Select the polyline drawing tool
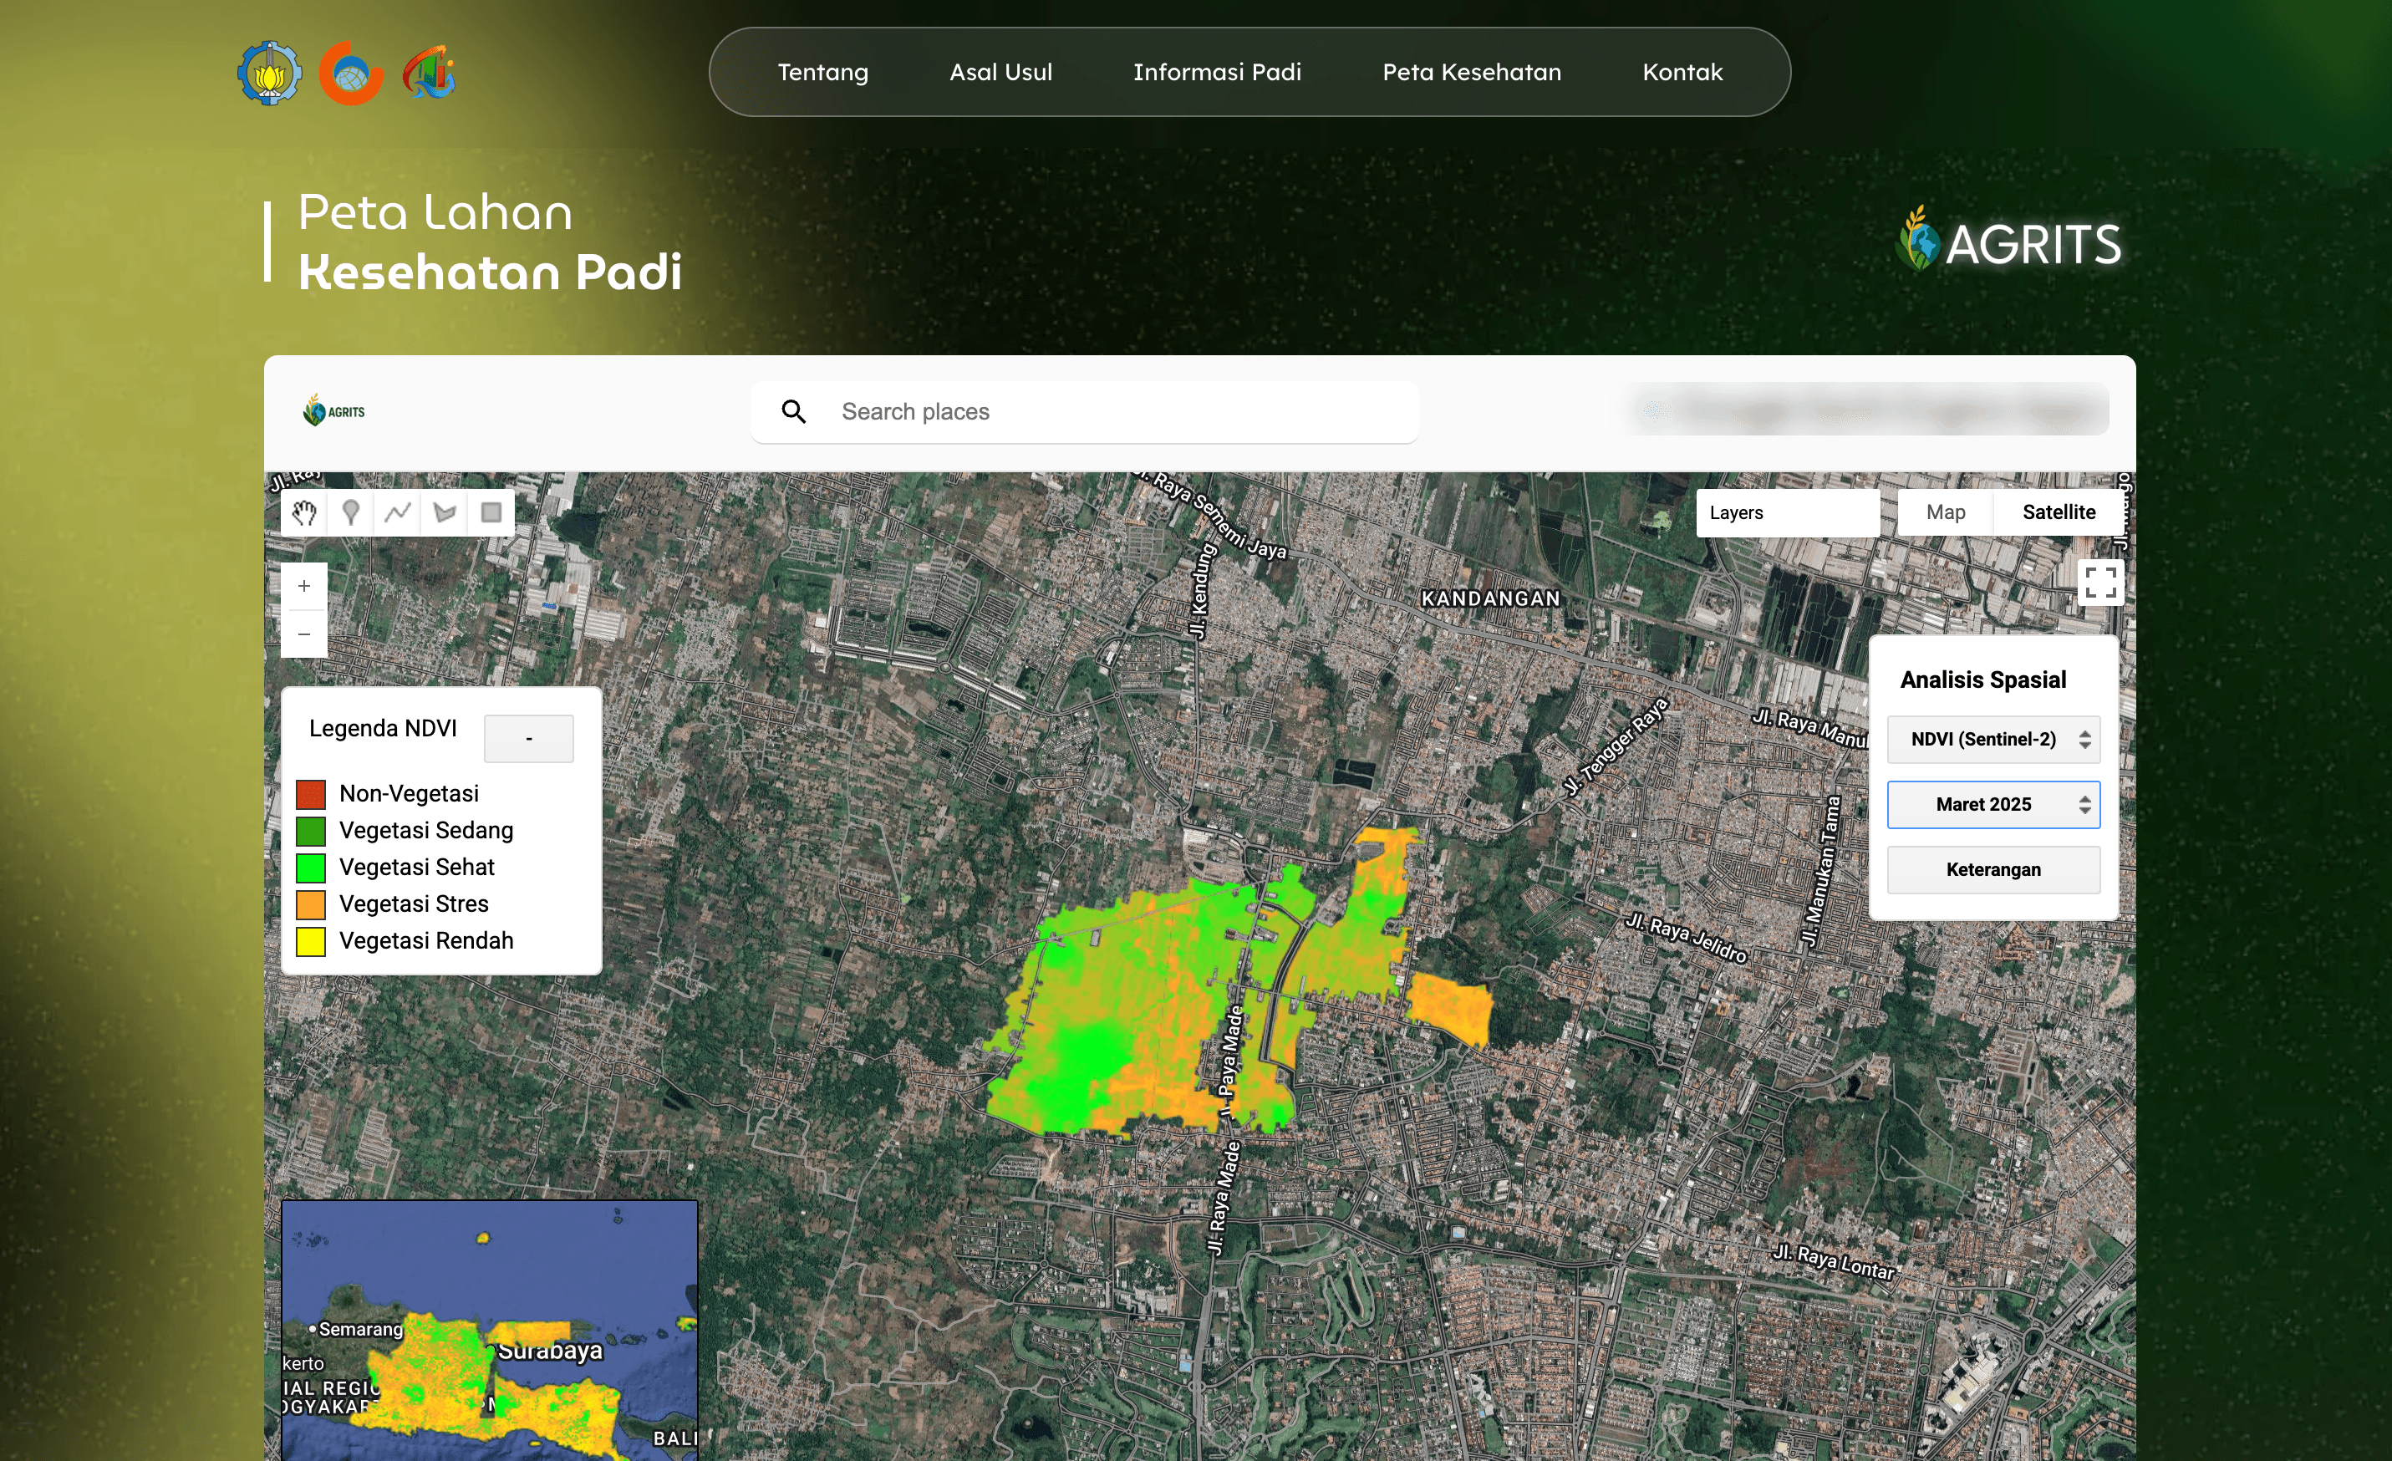Viewport: 2392px width, 1461px height. pos(398,512)
